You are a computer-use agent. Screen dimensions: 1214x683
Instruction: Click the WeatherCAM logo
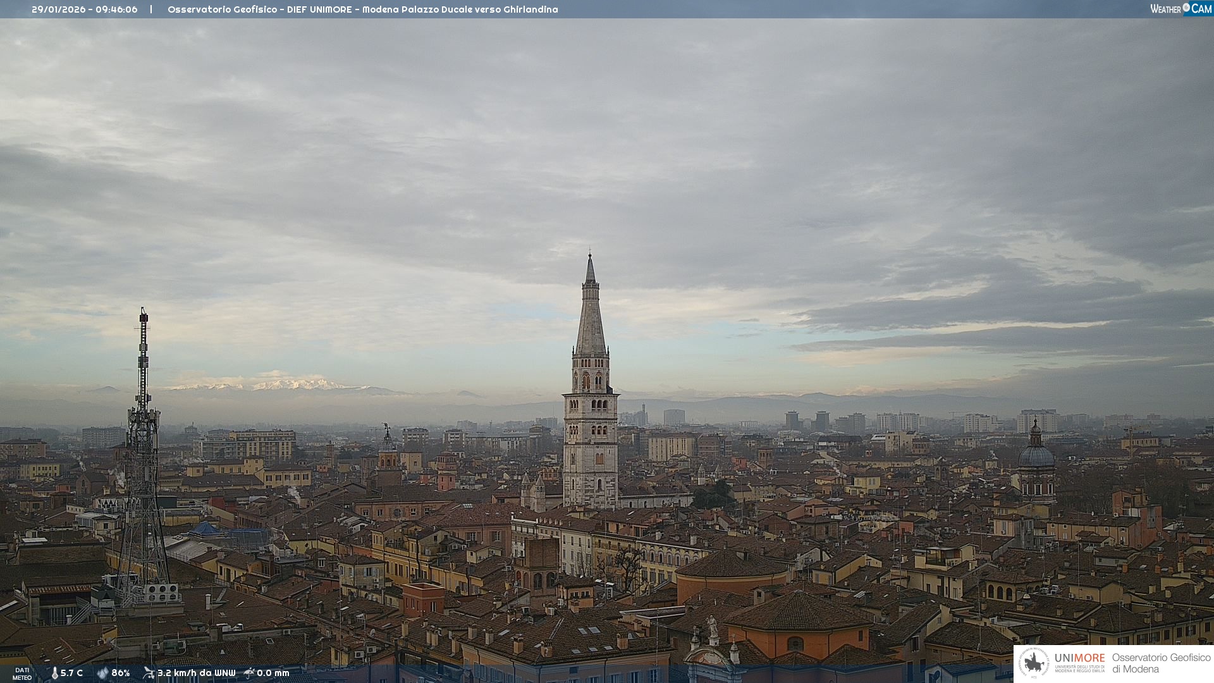coord(1180,9)
